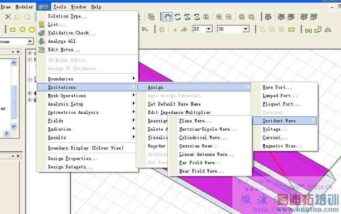This screenshot has height=214, width=341.
Task: Select the Draw Rectangle tool
Action: coord(13,29)
